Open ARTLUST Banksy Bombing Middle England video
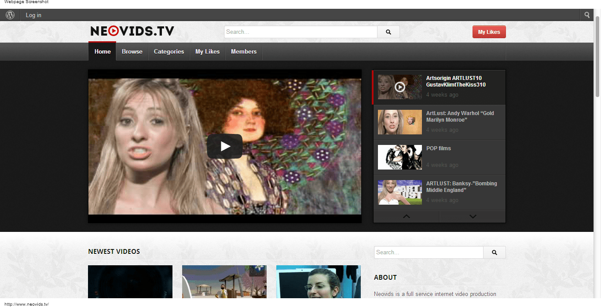The width and height of the screenshot is (601, 307). pyautogui.click(x=462, y=187)
